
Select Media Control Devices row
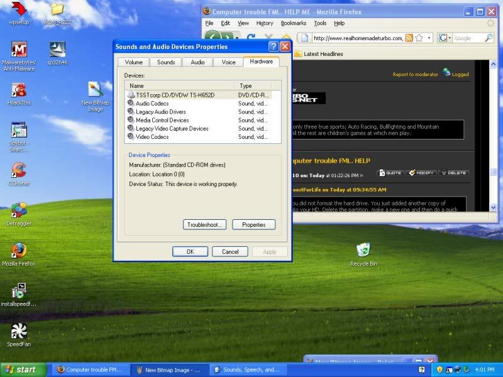coord(199,120)
